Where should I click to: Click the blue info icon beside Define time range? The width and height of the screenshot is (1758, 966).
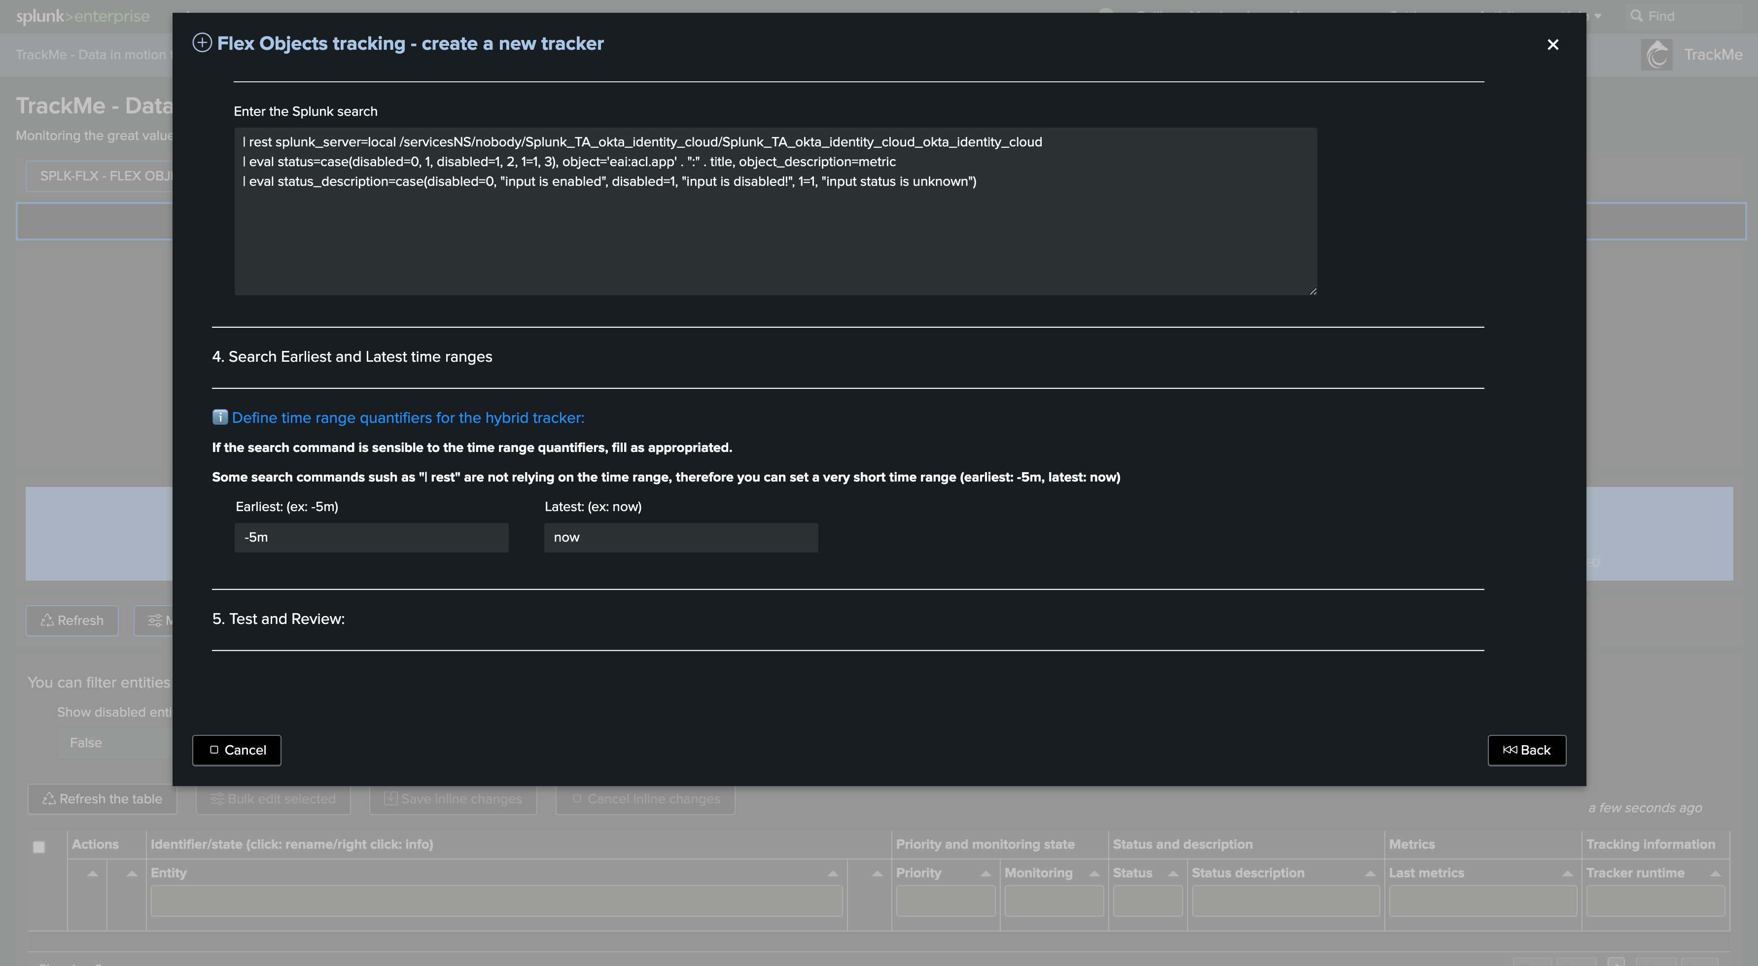click(x=220, y=417)
